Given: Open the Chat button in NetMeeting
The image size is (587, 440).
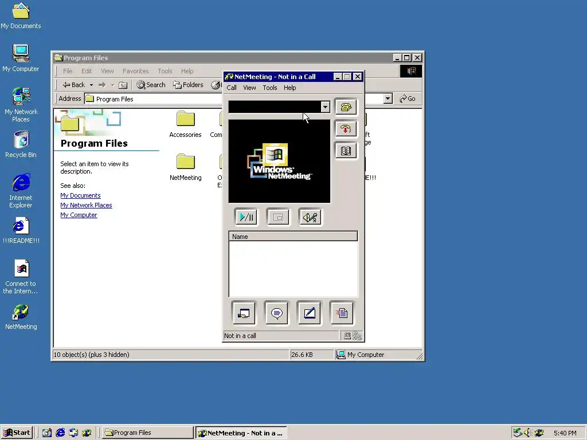Looking at the screenshot, I should [x=277, y=313].
